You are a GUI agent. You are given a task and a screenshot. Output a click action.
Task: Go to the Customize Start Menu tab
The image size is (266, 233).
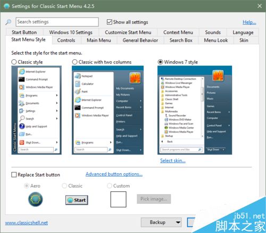[x=128, y=33]
